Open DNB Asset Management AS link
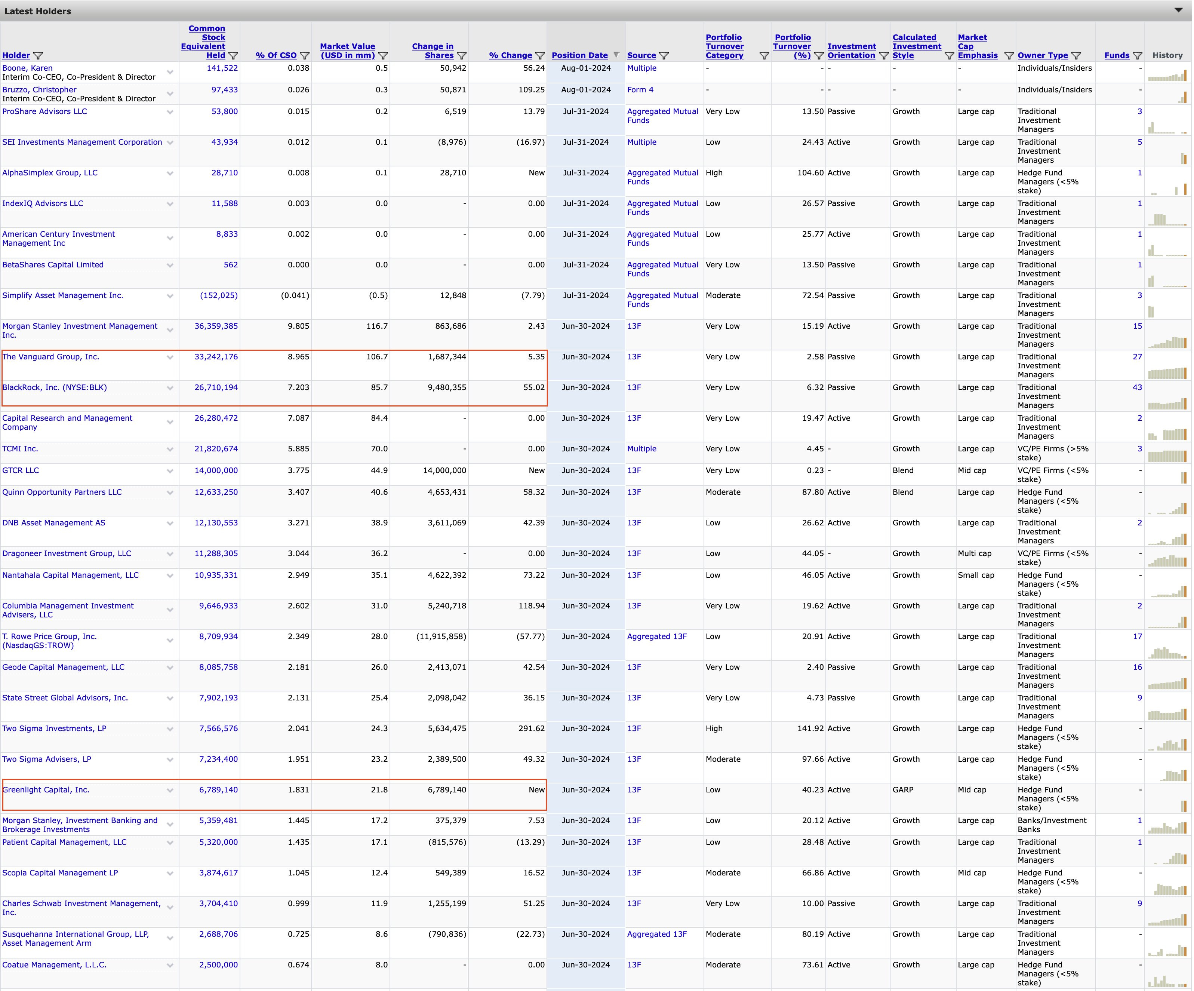 click(x=53, y=523)
